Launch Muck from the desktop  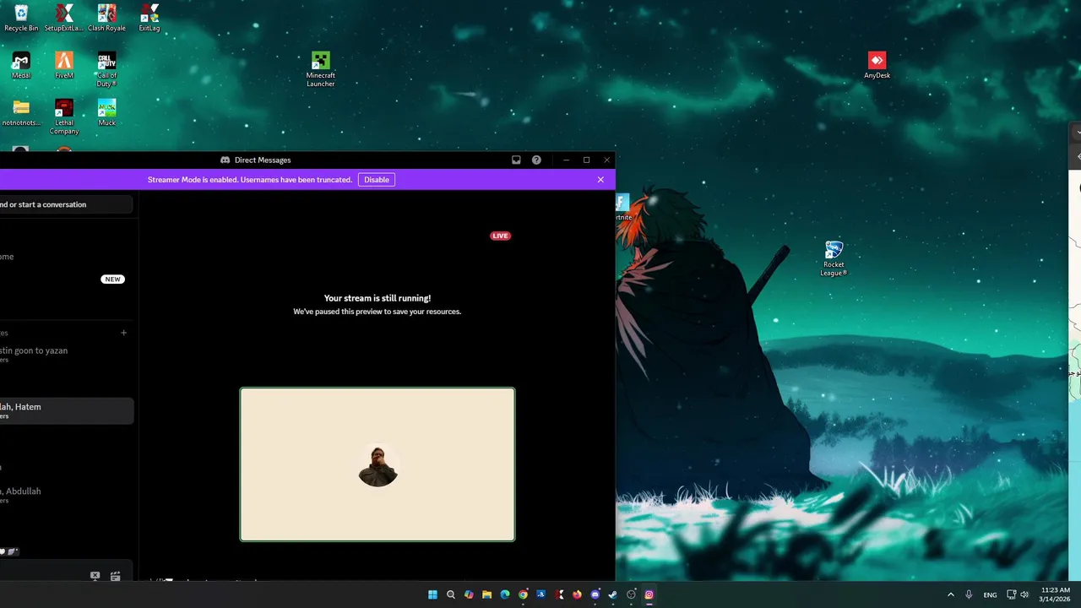(106, 112)
